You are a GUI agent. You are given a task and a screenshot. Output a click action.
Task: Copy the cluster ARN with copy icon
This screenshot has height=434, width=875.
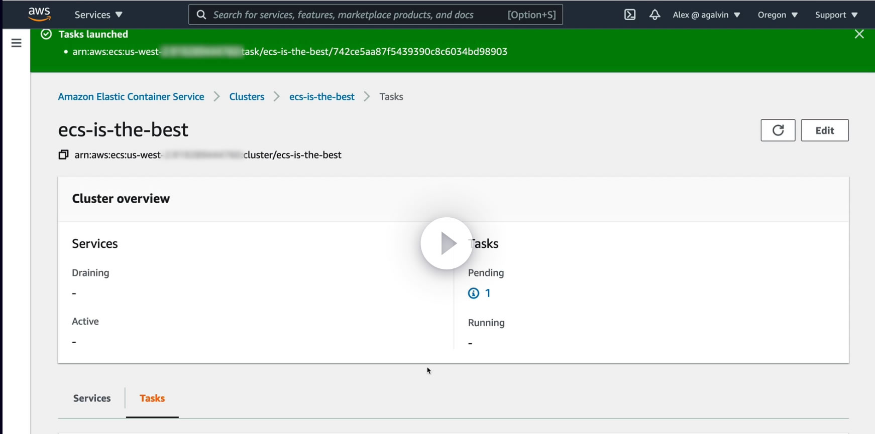coord(63,155)
